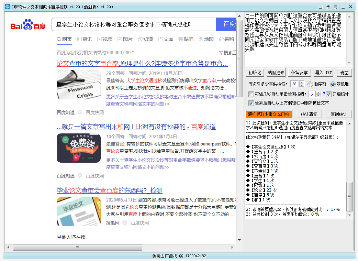Switch to the 图片 tab
Image resolution: width=358 pixels, height=261 pixels.
click(x=125, y=39)
